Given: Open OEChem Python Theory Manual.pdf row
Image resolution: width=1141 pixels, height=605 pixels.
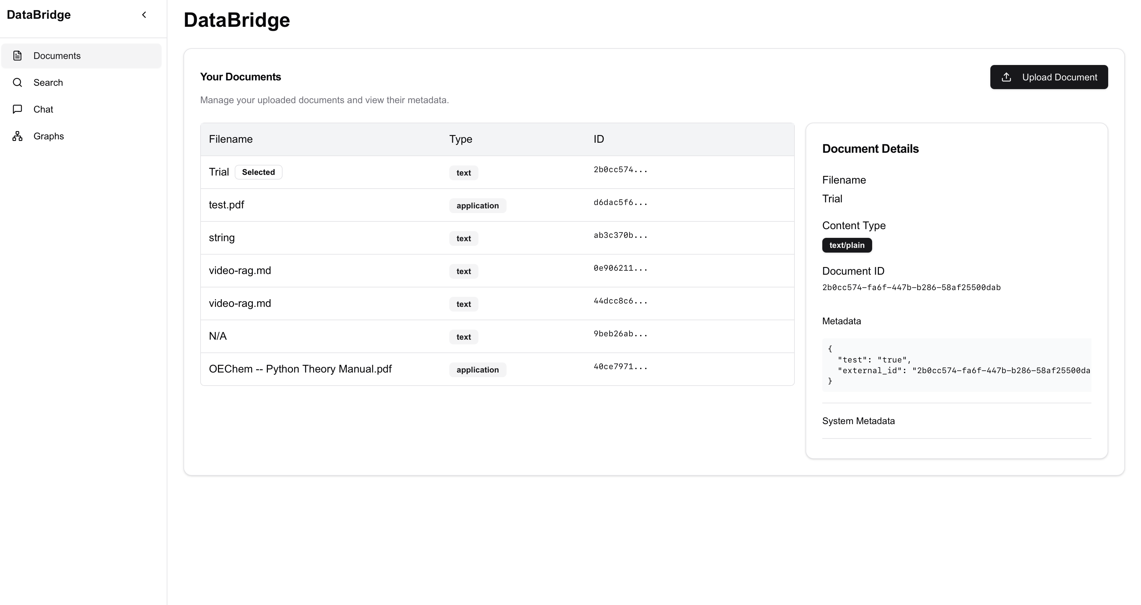Looking at the screenshot, I should pyautogui.click(x=300, y=369).
